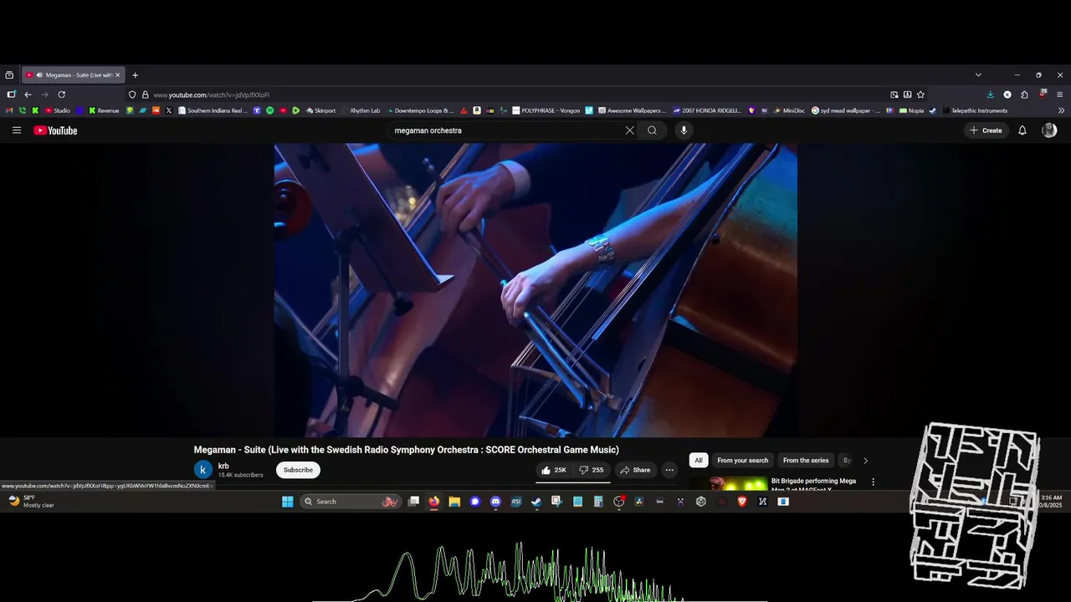The image size is (1071, 602).
Task: Click Task View on the taskbar
Action: pyautogui.click(x=413, y=502)
